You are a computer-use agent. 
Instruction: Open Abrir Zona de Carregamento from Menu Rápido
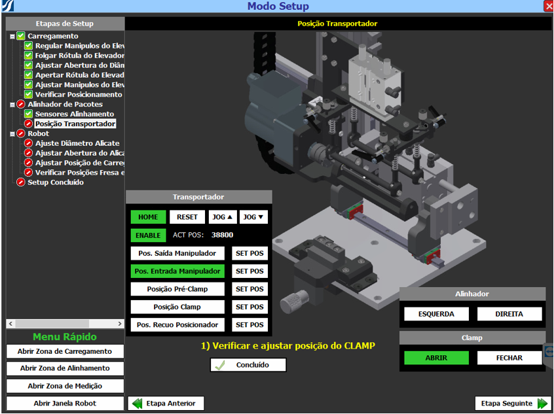click(x=65, y=351)
